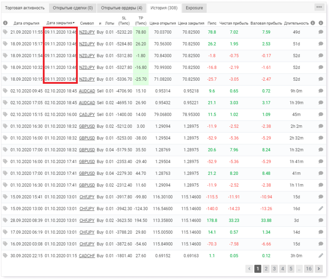Click SL value -1400.00

(x=124, y=115)
